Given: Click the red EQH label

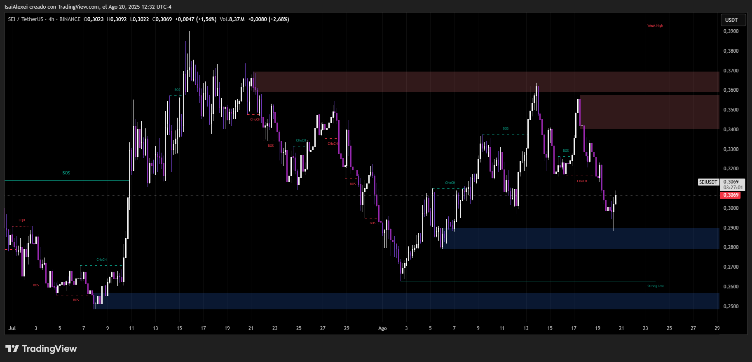Looking at the screenshot, I should 21,220.
